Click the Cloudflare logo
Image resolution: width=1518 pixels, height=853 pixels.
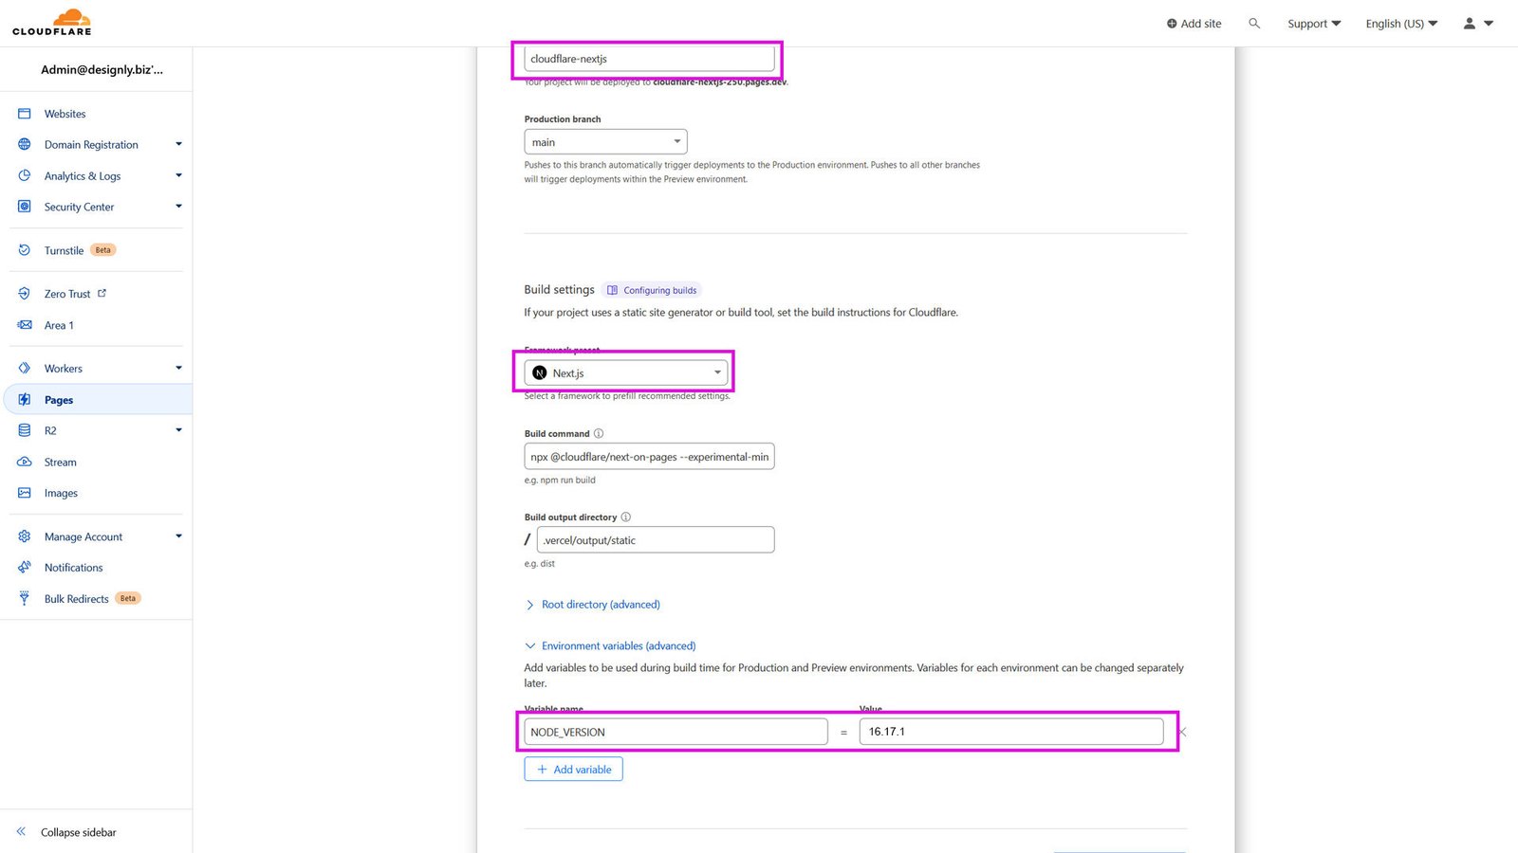pyautogui.click(x=52, y=23)
